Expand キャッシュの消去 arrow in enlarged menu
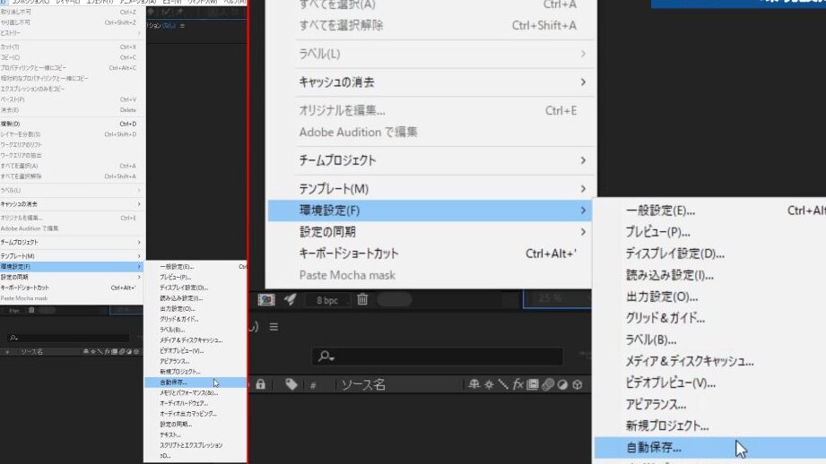This screenshot has width=826, height=464. point(583,82)
